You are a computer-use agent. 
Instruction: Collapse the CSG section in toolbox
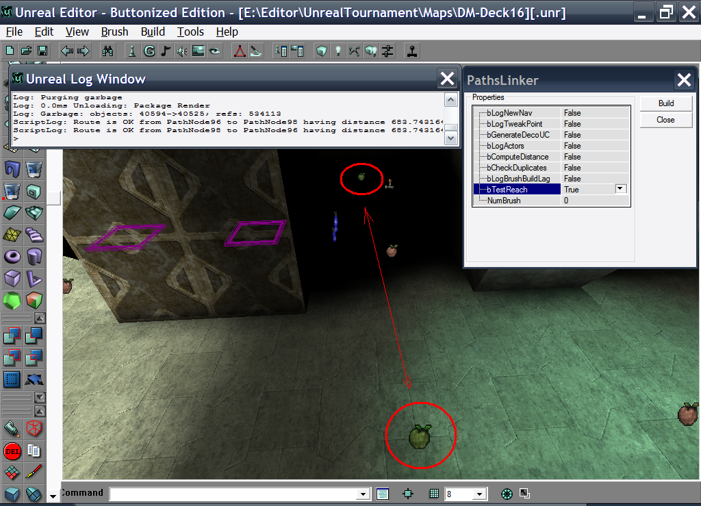point(40,318)
